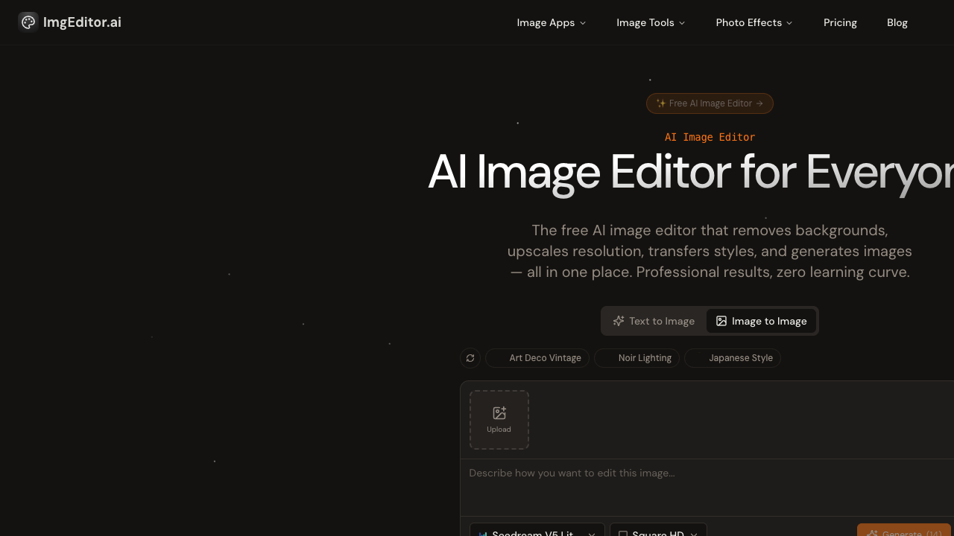The height and width of the screenshot is (536, 954).
Task: Click the sparkle icon on Text to Image
Action: (x=619, y=321)
